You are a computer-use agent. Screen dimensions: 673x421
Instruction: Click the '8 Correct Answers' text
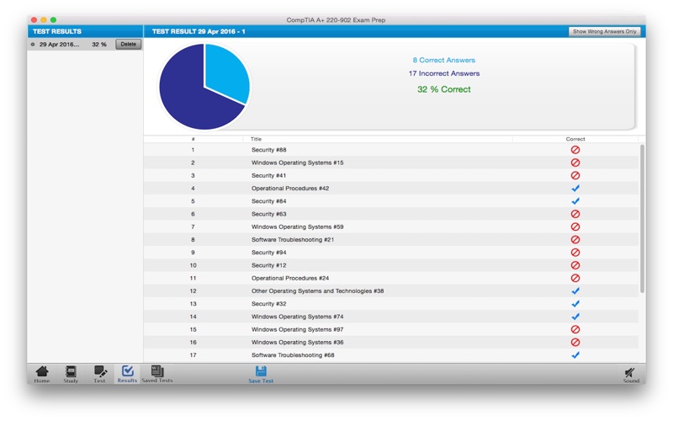(444, 60)
